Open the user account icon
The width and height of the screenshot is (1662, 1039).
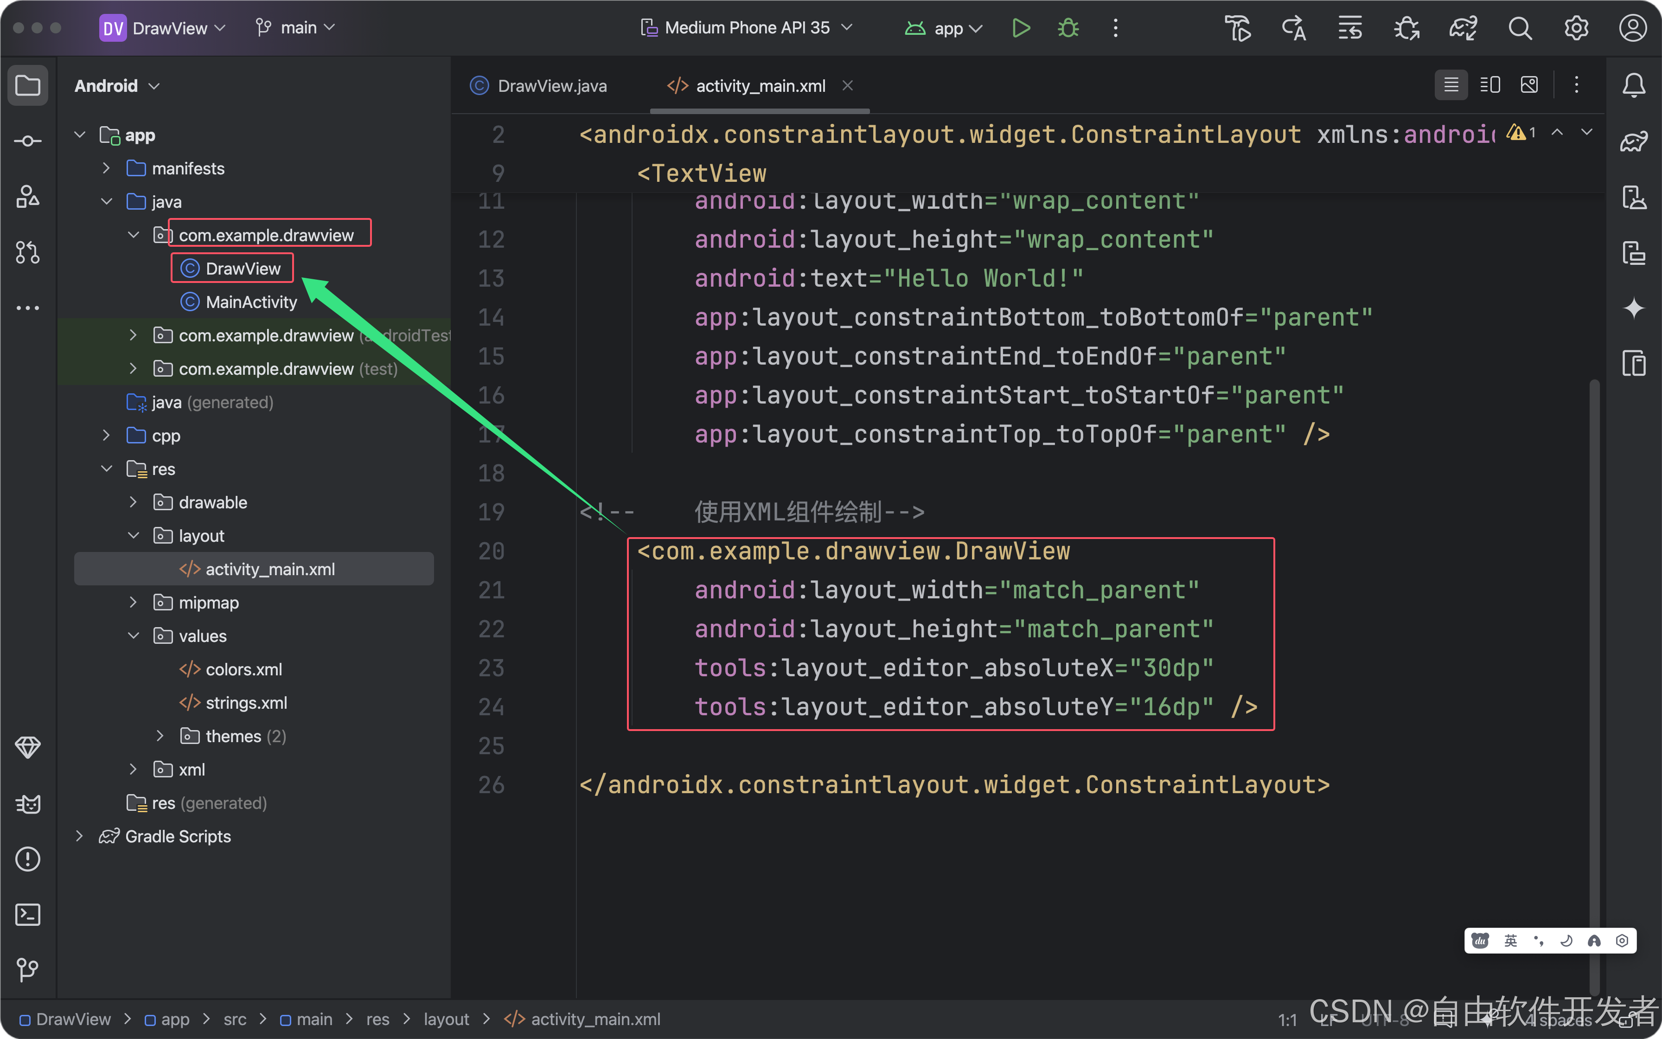click(1632, 28)
